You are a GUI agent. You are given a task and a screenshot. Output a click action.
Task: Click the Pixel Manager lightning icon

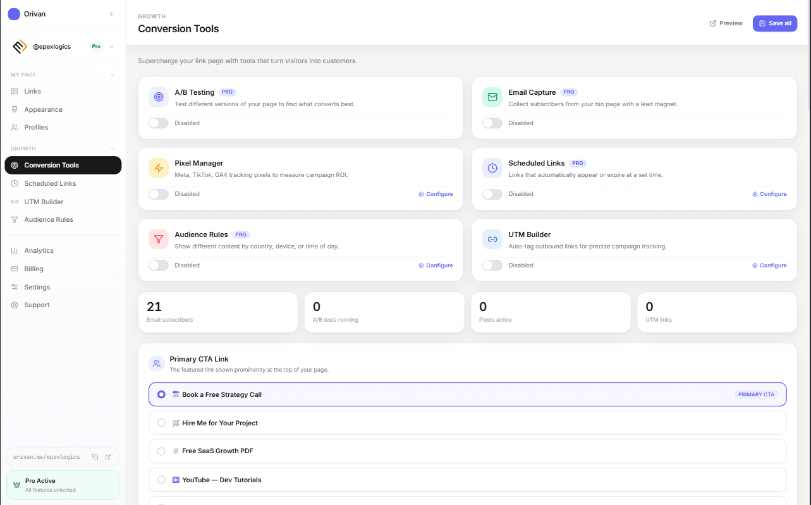click(159, 168)
